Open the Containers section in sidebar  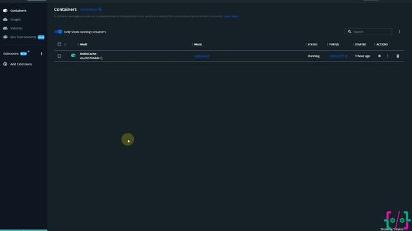[x=18, y=11]
